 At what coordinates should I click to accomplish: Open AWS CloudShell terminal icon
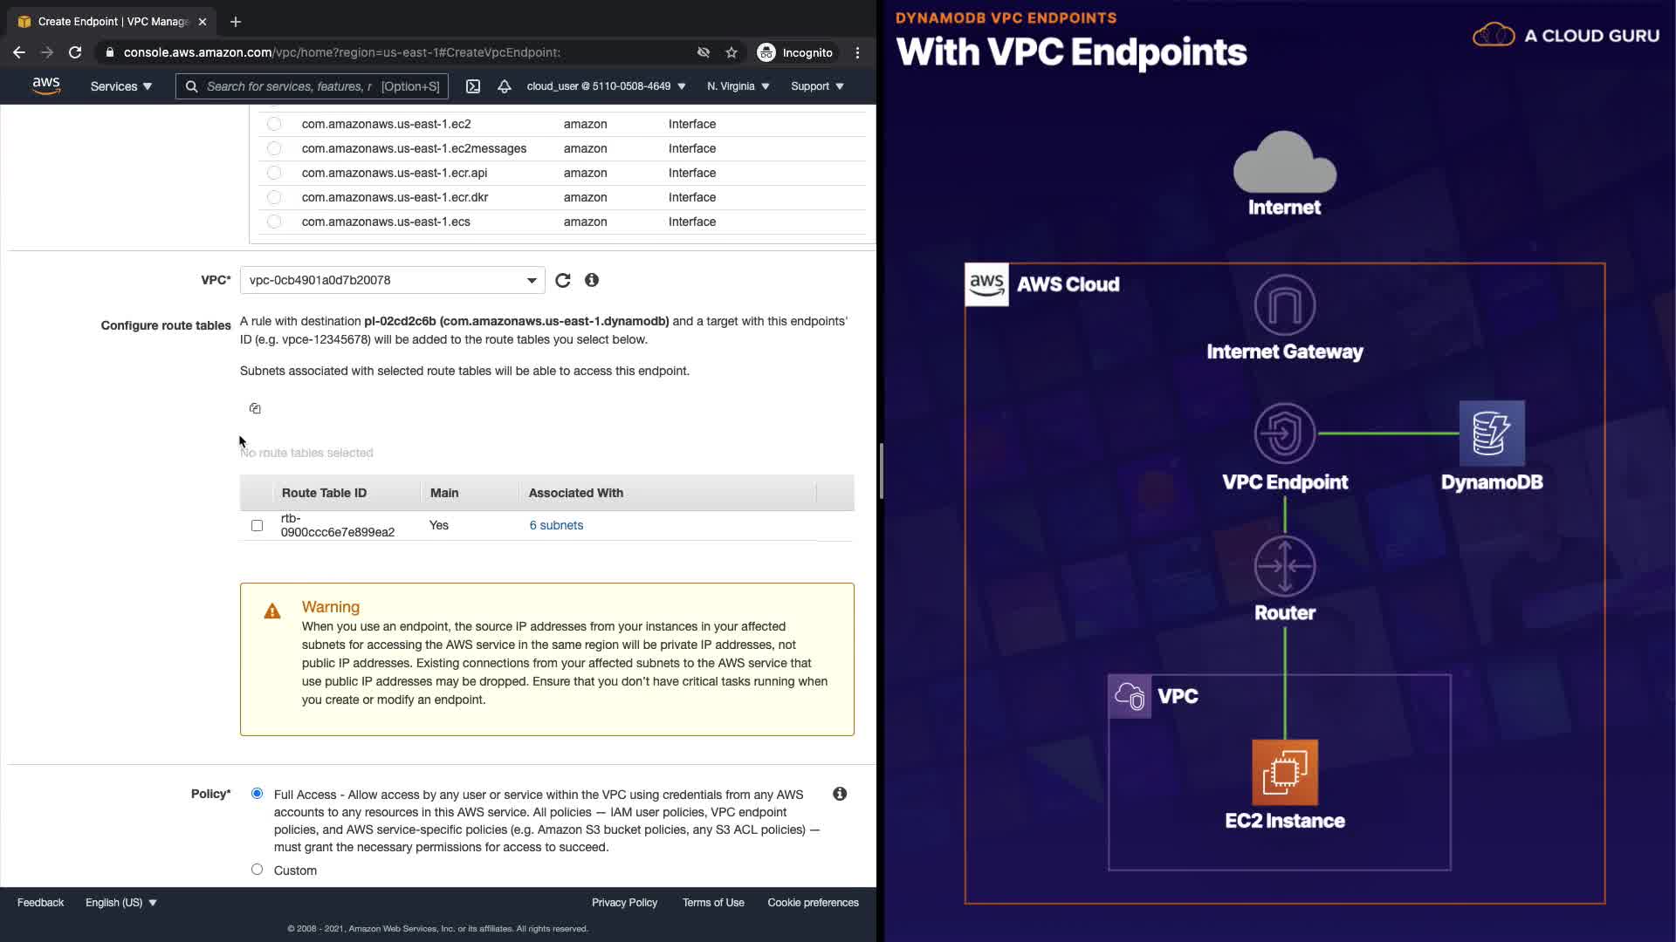point(473,86)
